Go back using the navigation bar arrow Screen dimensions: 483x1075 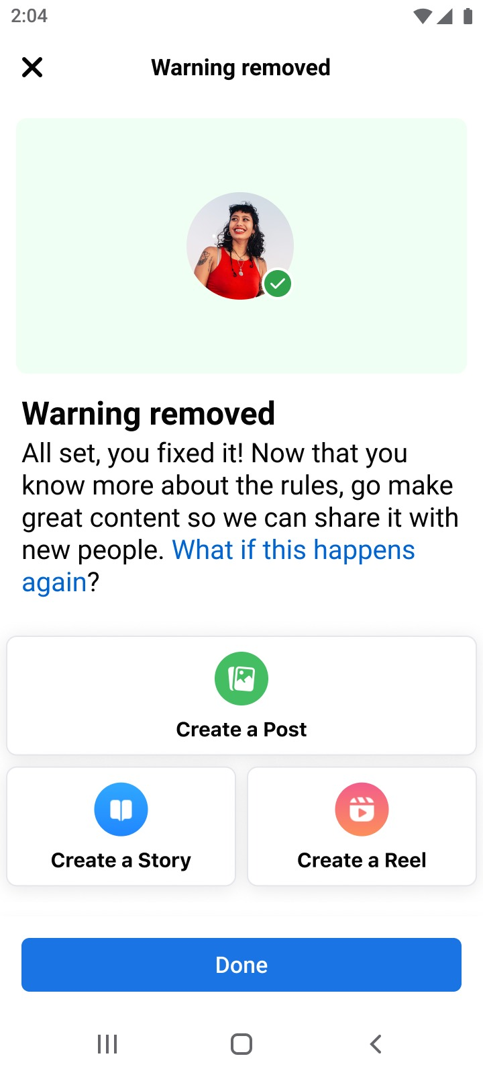click(376, 1044)
